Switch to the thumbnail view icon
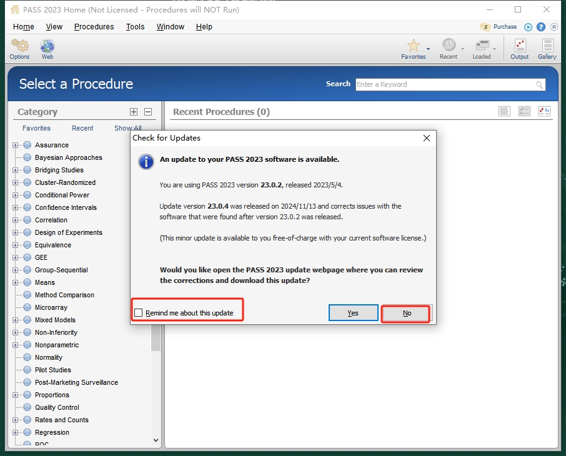Screen dimensions: 566x456 [544, 111]
